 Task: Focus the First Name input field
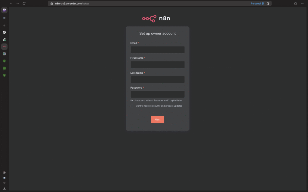tap(158, 64)
